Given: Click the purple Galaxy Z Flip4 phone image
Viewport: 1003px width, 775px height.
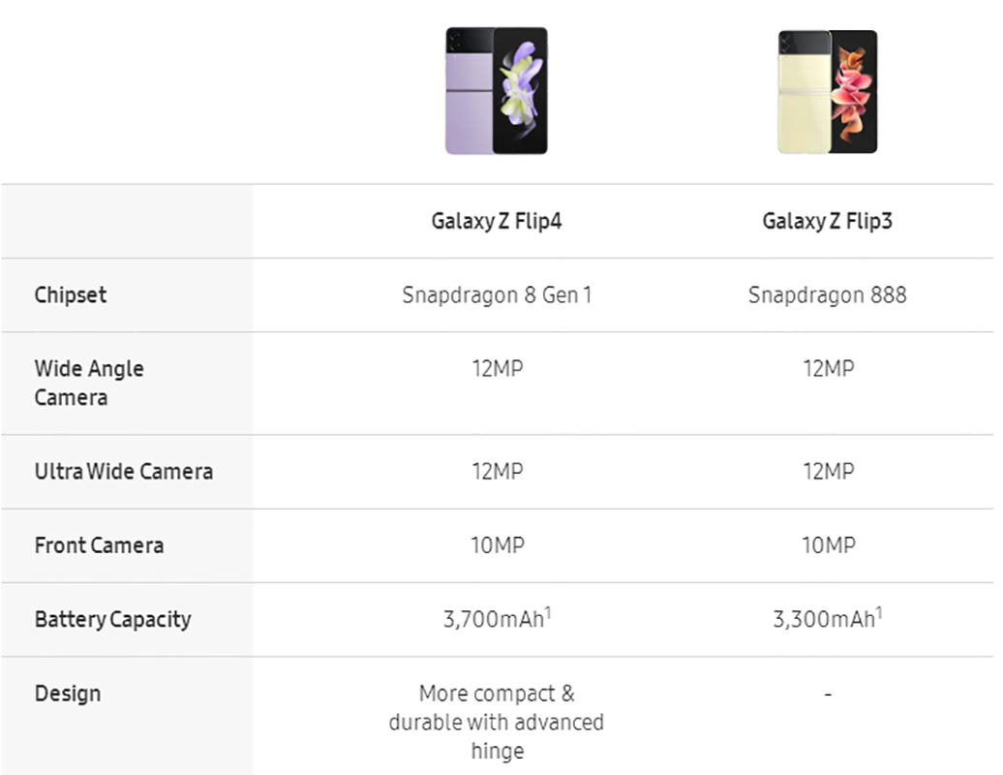Looking at the screenshot, I should [x=497, y=91].
